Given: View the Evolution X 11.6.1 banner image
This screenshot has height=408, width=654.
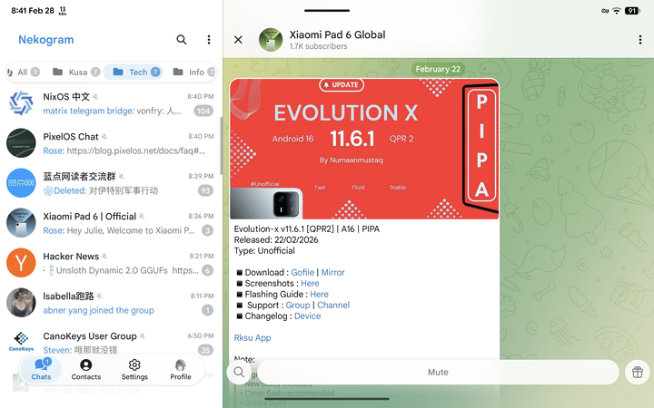Looking at the screenshot, I should click(364, 149).
